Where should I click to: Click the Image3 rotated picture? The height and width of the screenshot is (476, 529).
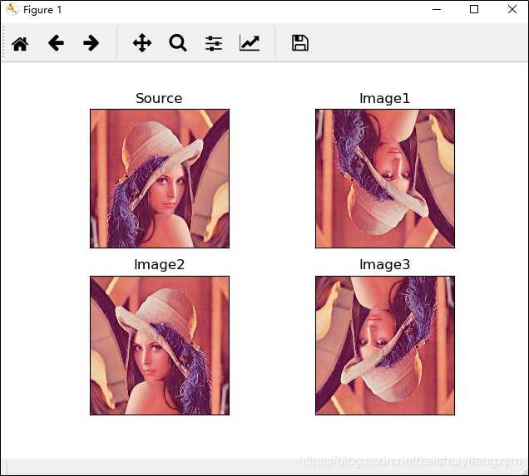pos(385,346)
